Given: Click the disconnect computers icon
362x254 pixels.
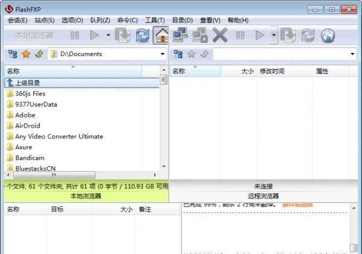Looking at the screenshot, I should coord(200,35).
